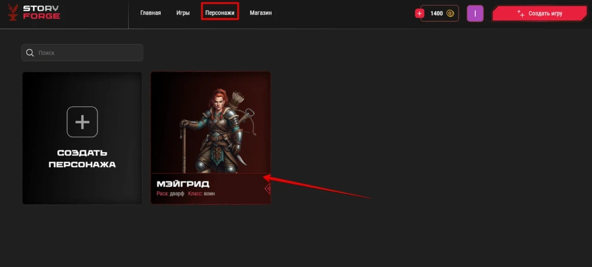Click the Создать игру button
This screenshot has height=267, width=592.
coord(539,14)
